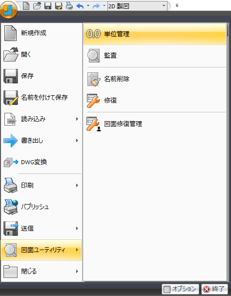This screenshot has width=231, height=296.
Task: Click the Redo arrow icon
Action: click(x=96, y=6)
